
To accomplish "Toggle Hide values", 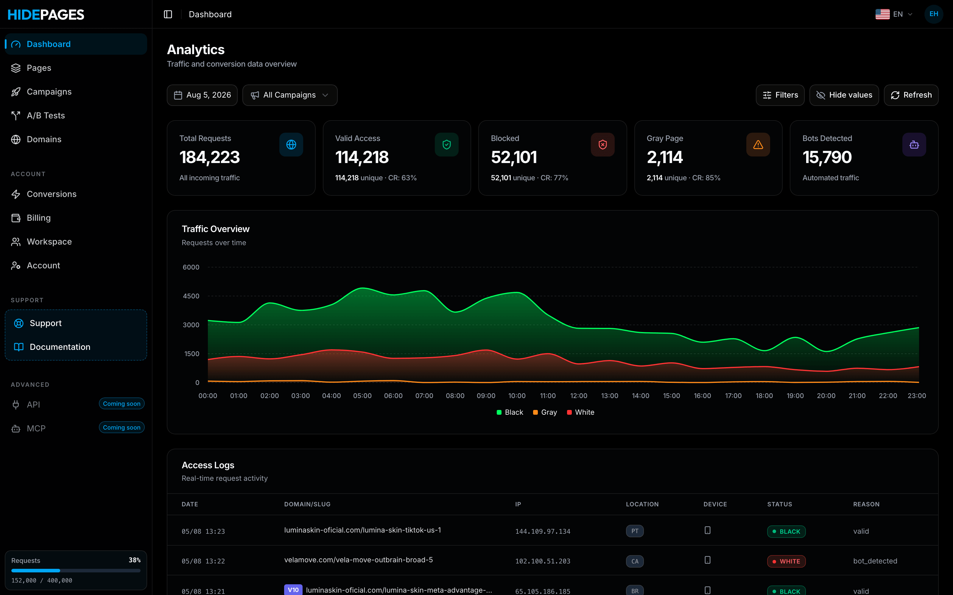I will coord(844,95).
